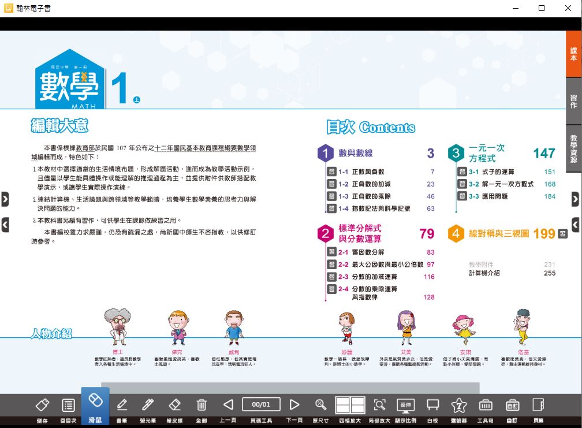Open chapter 4 線對稱與三視圖 heading
The height and width of the screenshot is (428, 582).
point(499,233)
